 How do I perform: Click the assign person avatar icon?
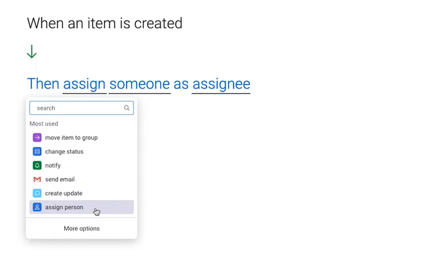coord(37,208)
